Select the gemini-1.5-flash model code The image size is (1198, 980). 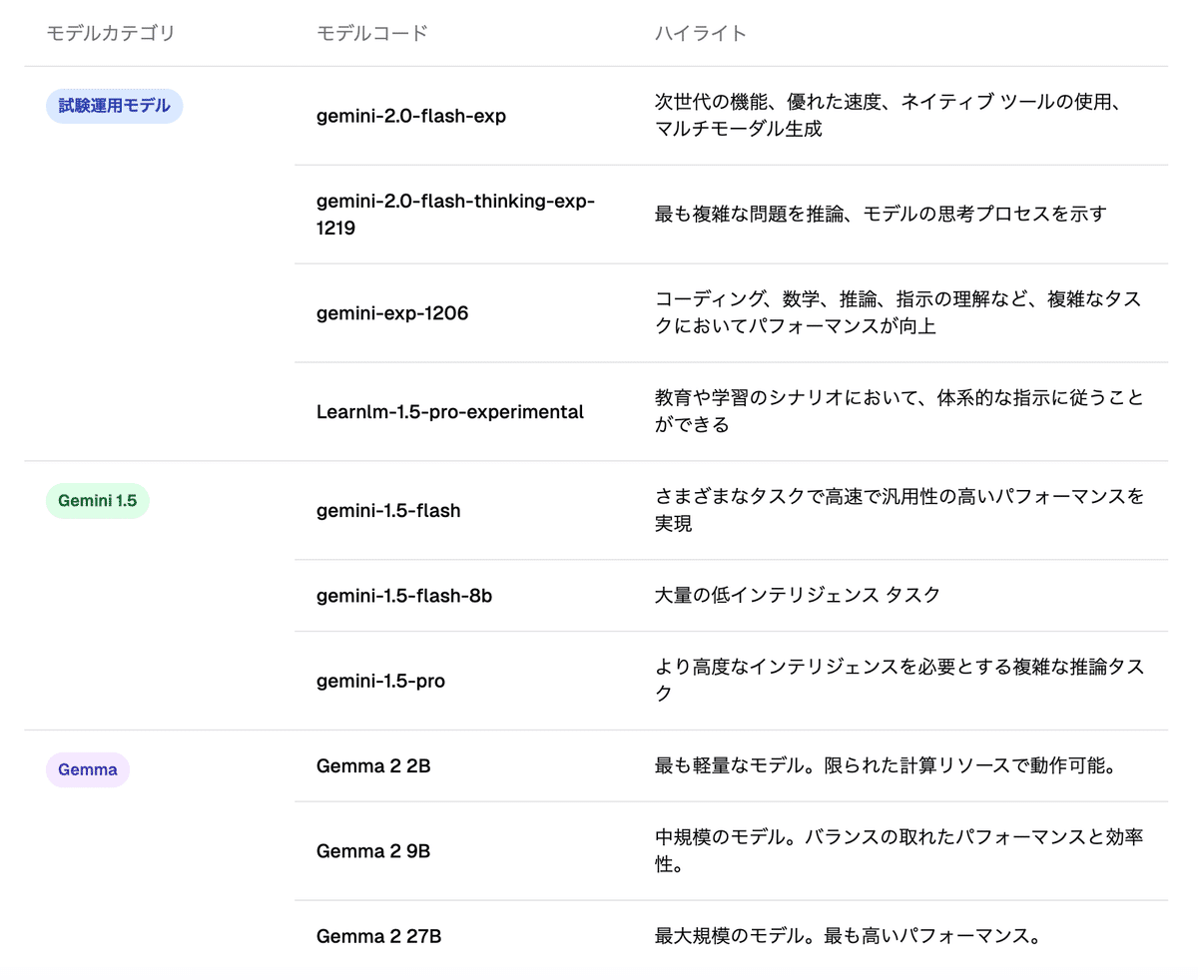pos(388,511)
